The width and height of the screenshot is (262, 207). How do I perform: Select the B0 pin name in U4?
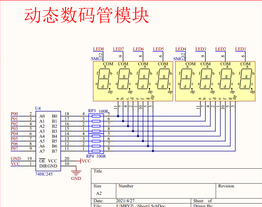pyautogui.click(x=54, y=116)
